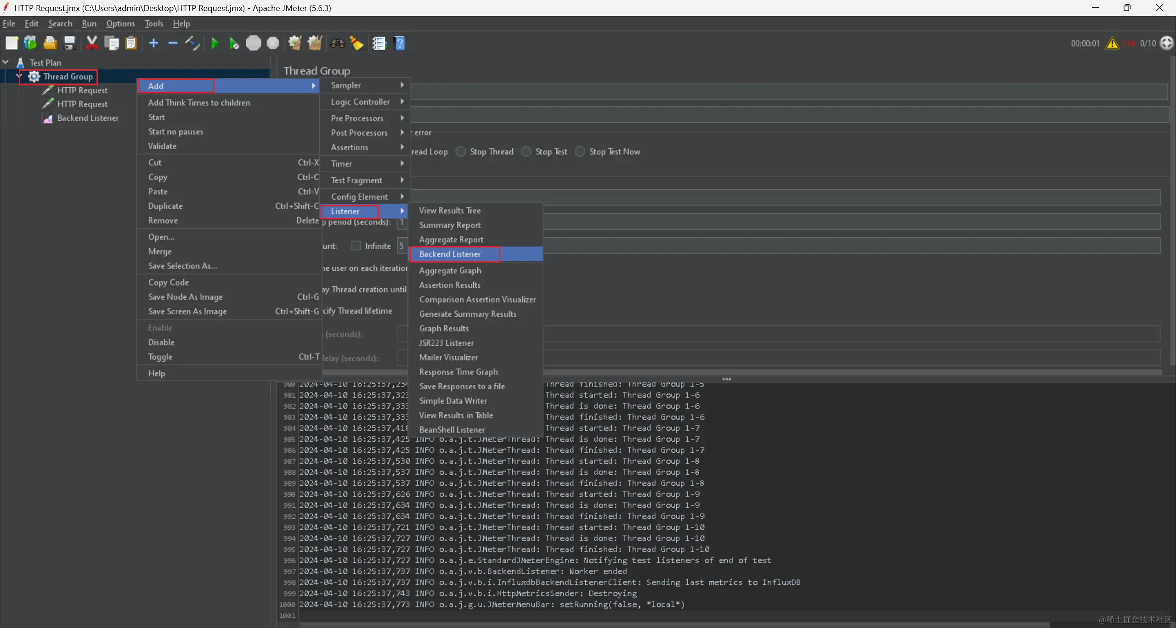Screen dimensions: 1176x628
Task: Click the yellow warning triangle icon
Action: point(1112,44)
